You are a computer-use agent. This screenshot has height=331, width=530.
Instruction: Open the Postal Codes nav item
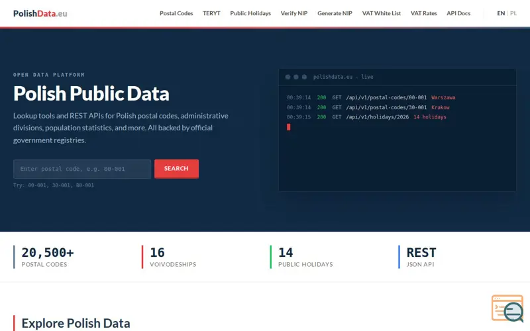176,13
